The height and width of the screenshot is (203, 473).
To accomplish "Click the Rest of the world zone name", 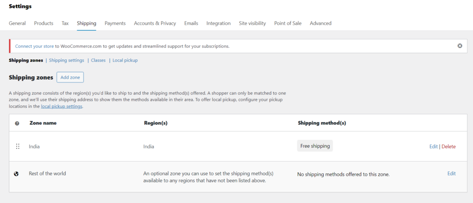I will (48, 174).
